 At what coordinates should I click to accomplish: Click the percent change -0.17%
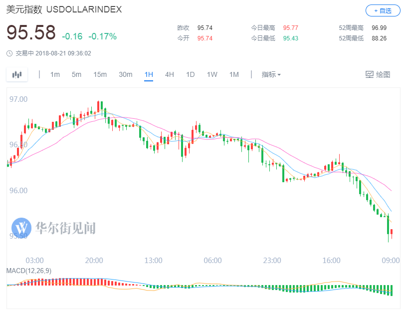point(103,36)
